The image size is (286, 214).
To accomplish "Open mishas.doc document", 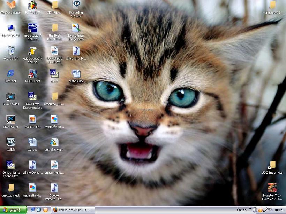I will click(x=76, y=74).
